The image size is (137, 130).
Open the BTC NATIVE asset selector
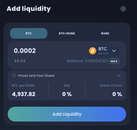104,51
